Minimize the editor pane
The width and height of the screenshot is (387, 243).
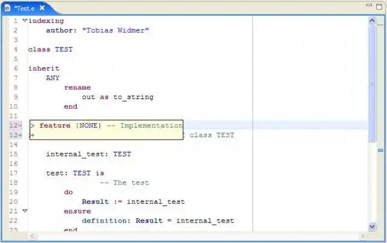click(369, 5)
